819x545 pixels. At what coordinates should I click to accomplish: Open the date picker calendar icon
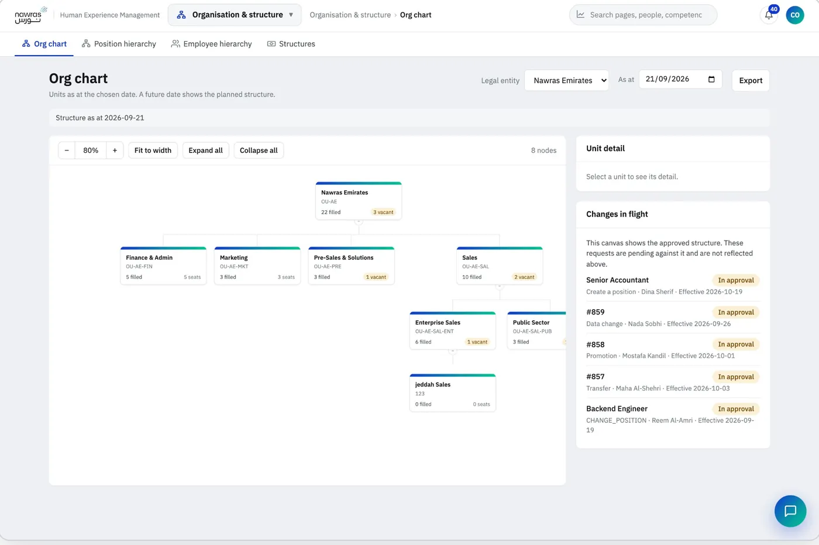pos(711,79)
